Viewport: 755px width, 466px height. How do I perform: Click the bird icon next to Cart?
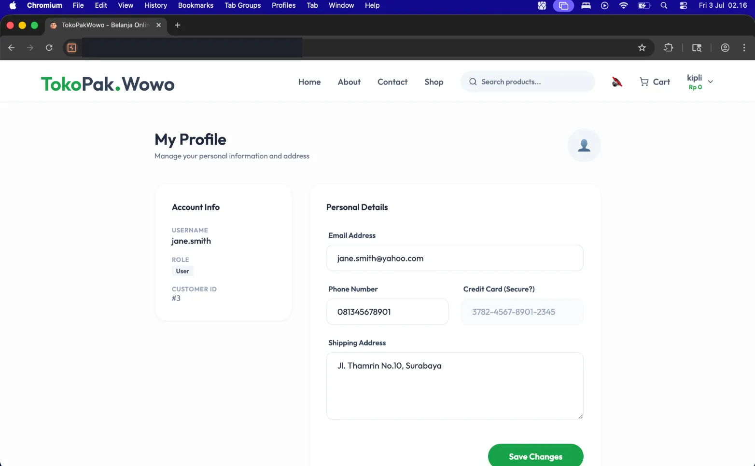[616, 82]
